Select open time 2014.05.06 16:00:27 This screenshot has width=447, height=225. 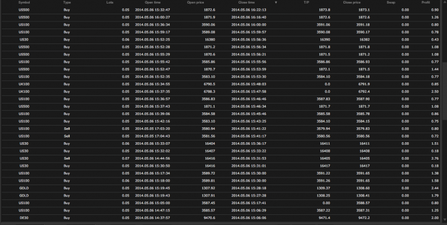click(x=153, y=17)
